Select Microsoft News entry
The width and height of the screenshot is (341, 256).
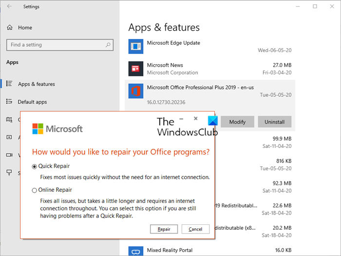point(210,69)
